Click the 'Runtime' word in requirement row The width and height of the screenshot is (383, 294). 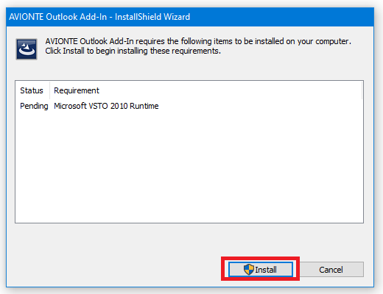[x=144, y=106]
